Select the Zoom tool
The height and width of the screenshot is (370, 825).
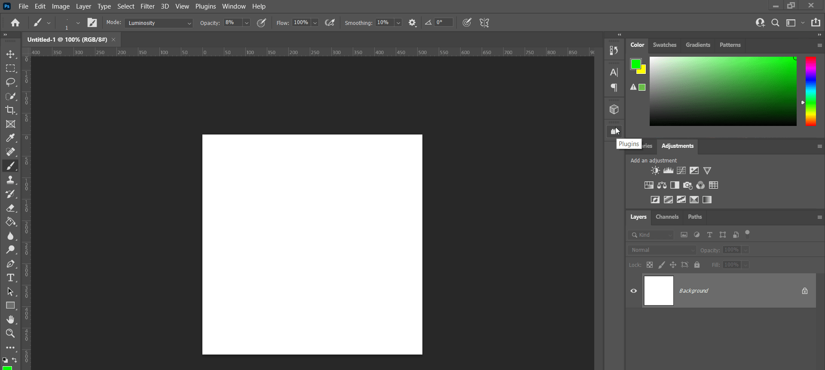pos(10,333)
